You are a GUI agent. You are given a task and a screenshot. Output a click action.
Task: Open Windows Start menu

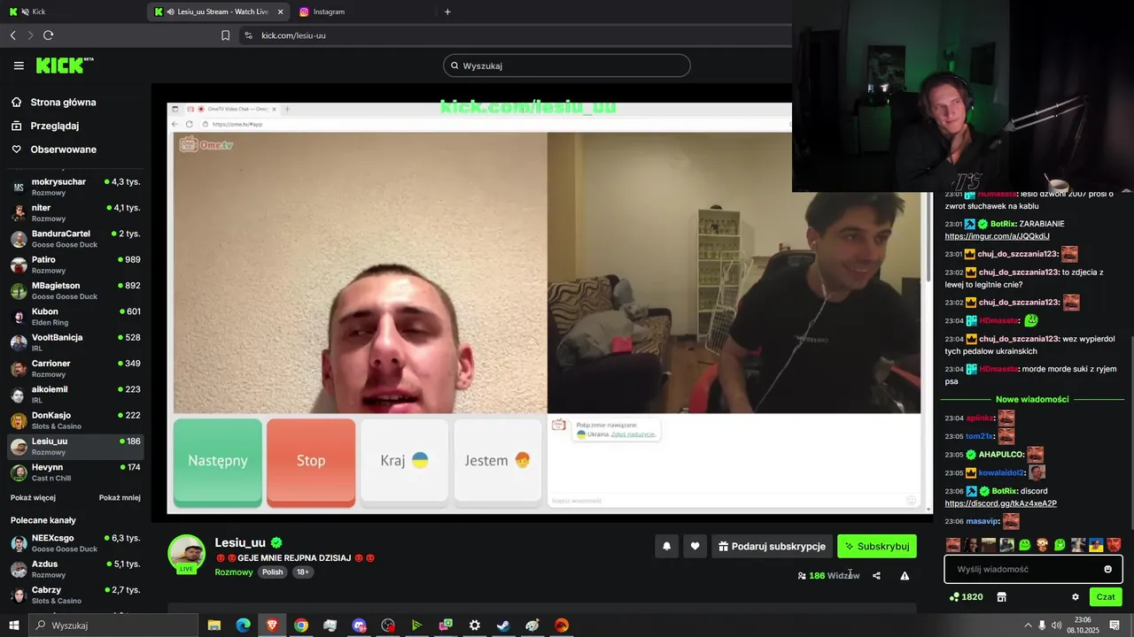tap(13, 625)
